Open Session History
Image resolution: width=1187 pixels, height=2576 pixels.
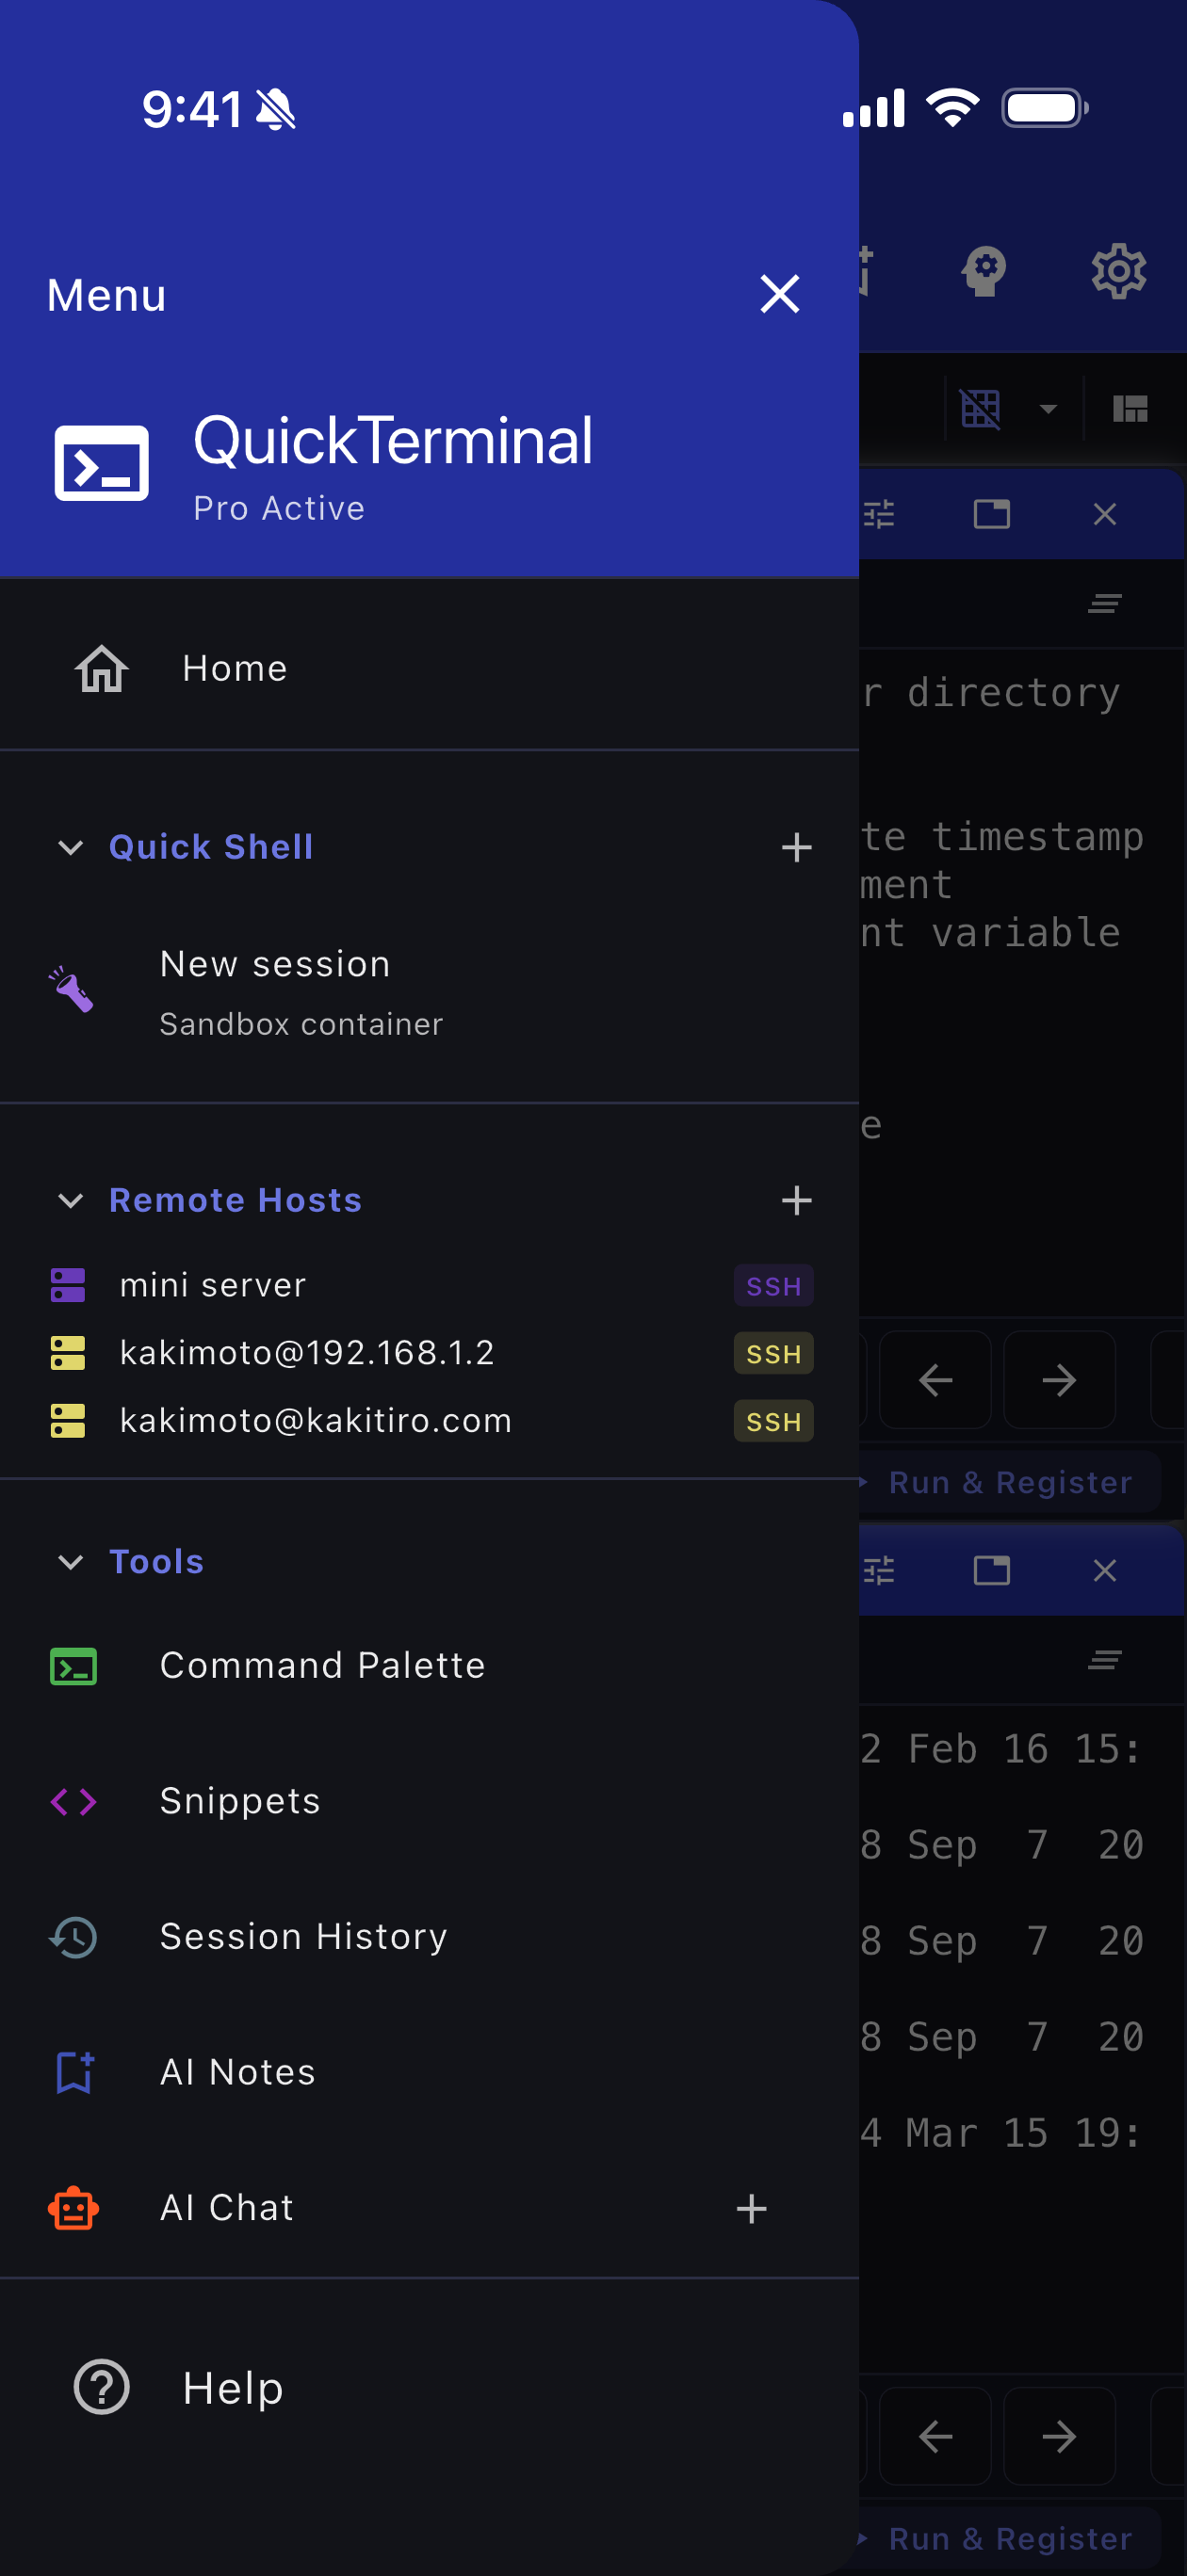pyautogui.click(x=430, y=1937)
